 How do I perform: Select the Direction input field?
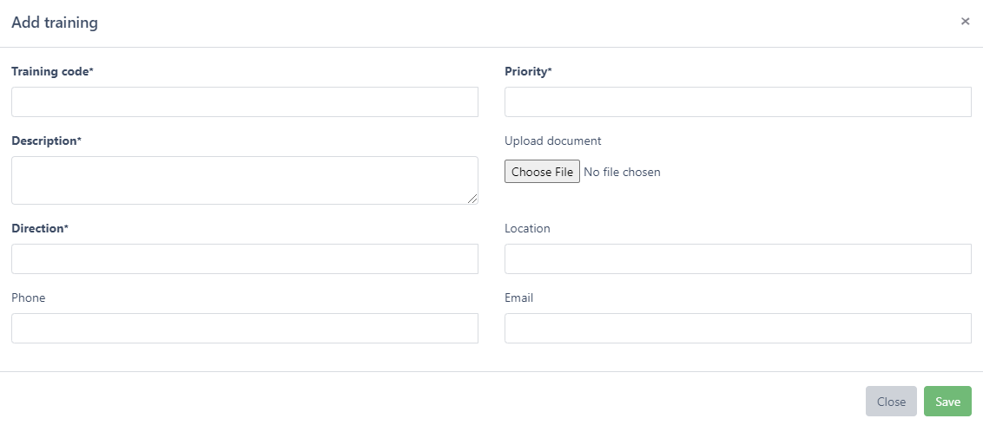[244, 258]
